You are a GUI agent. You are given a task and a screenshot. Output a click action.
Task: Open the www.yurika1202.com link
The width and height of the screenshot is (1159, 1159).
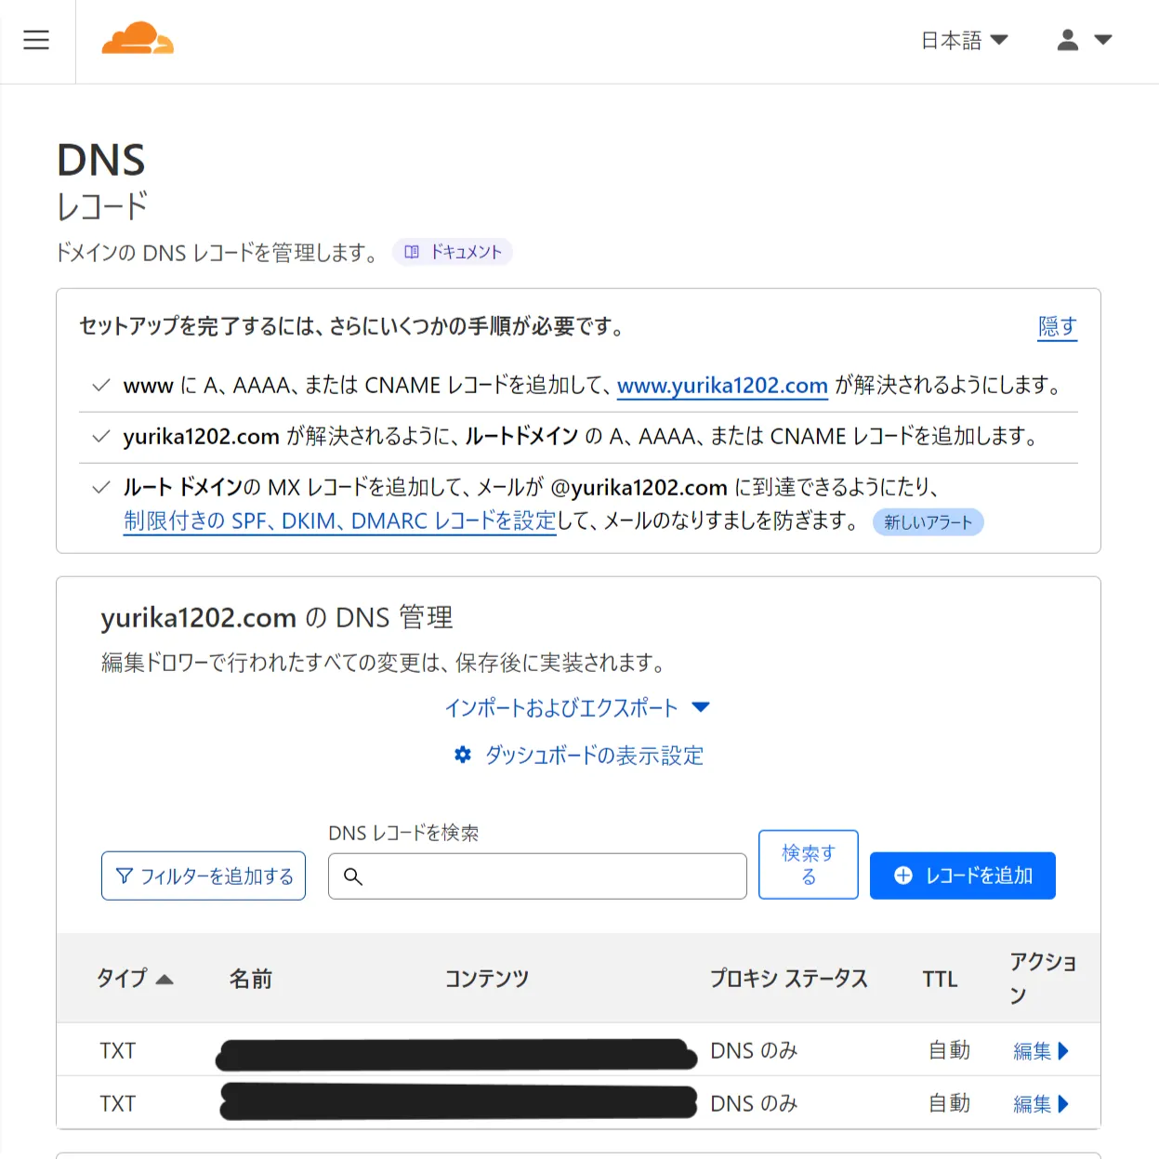click(722, 385)
